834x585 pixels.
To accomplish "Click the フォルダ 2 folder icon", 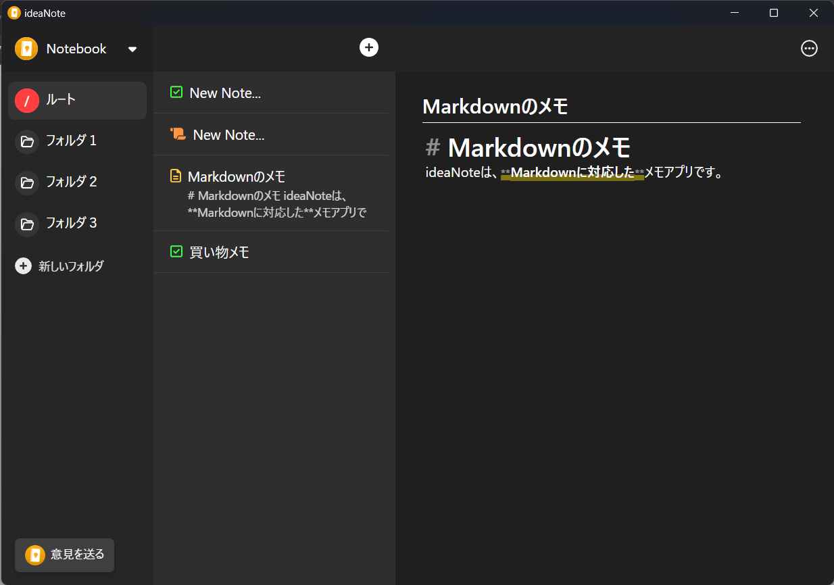I will [x=27, y=183].
